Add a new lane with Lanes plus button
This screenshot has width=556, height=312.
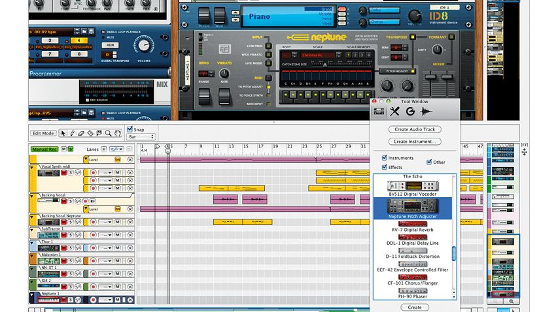(104, 149)
